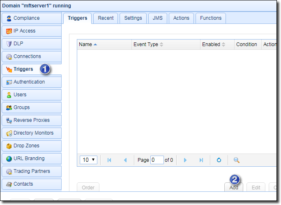Select the DLP shield module
This screenshot has height=205, width=281.
31,44
